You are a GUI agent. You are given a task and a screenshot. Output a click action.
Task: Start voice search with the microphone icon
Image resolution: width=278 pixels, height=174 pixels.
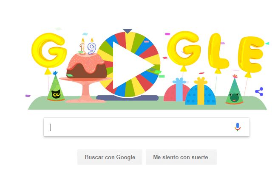click(x=237, y=127)
